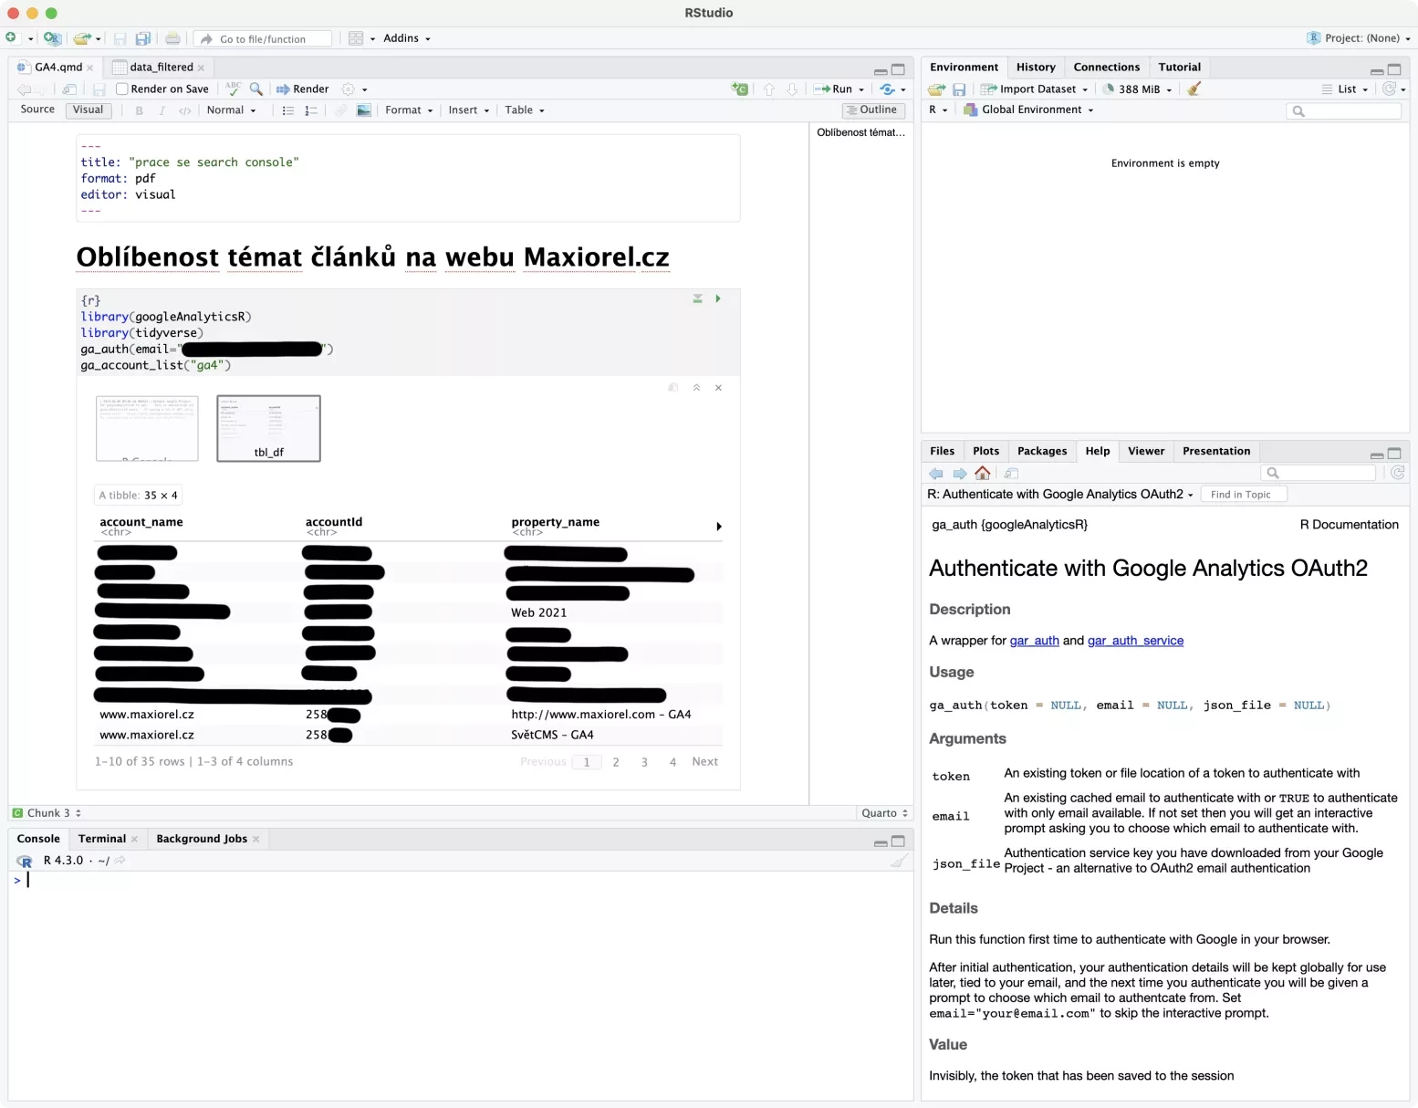
Task: Open an existing file with folder icon
Action: (82, 38)
